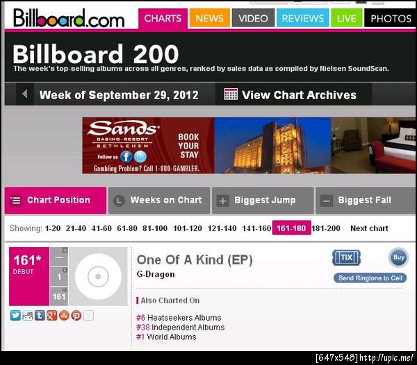The image size is (417, 365).
Task: Show chart positions 81-100
Action: click(155, 228)
